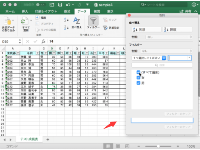Collapse the ribbon with the chevron
200x150 pixels.
pyautogui.click(x=196, y=11)
